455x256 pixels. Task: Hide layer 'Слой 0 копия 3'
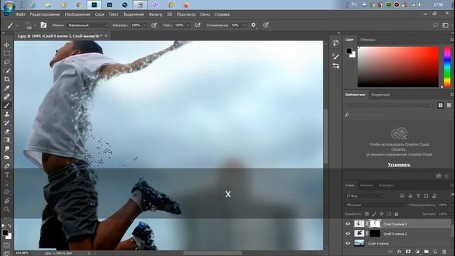pos(348,224)
